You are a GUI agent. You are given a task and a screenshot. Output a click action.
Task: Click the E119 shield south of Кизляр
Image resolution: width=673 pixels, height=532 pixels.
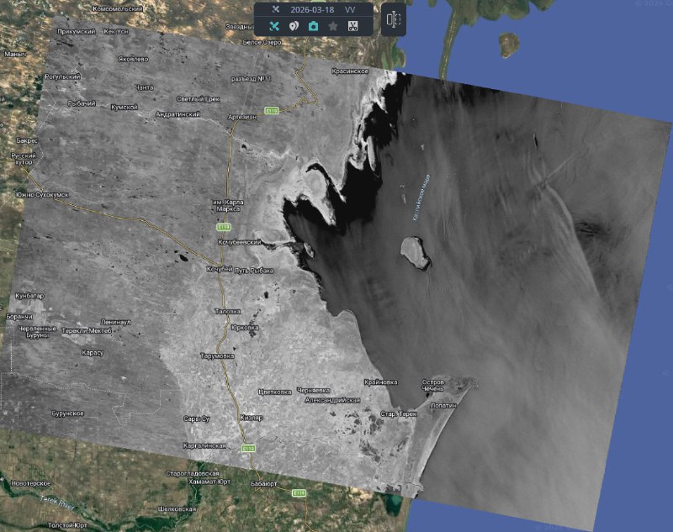tap(248, 449)
